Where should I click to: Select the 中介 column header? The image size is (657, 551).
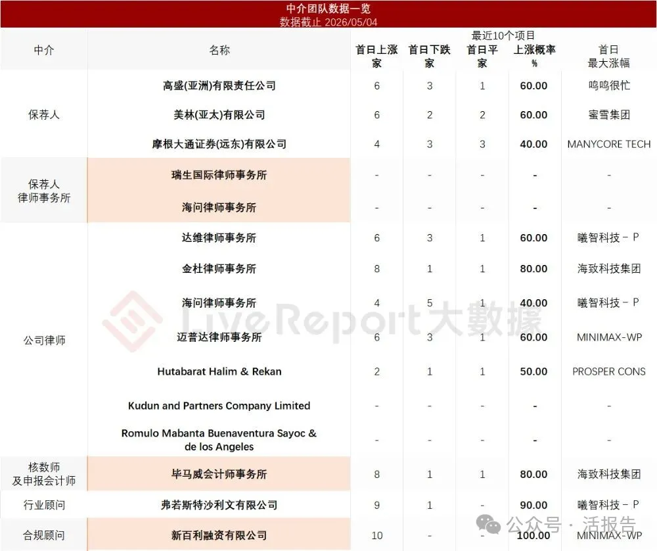44,51
